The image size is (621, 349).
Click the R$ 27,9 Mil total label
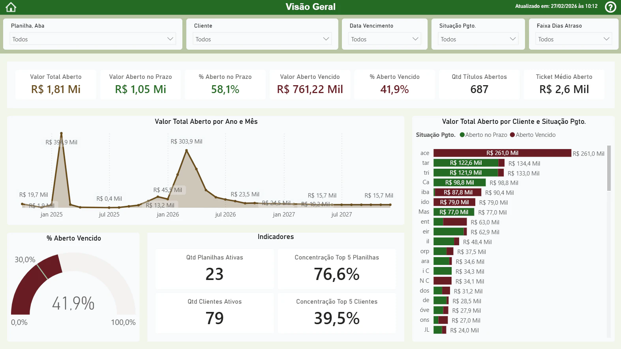click(x=466, y=311)
